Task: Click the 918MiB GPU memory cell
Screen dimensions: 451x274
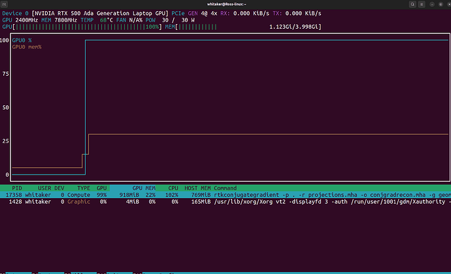Action: pyautogui.click(x=129, y=195)
